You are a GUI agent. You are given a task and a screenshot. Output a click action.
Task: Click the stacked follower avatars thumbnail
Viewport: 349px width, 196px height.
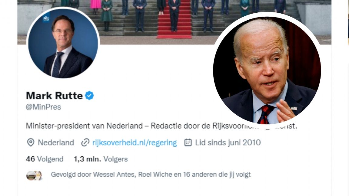click(x=34, y=175)
